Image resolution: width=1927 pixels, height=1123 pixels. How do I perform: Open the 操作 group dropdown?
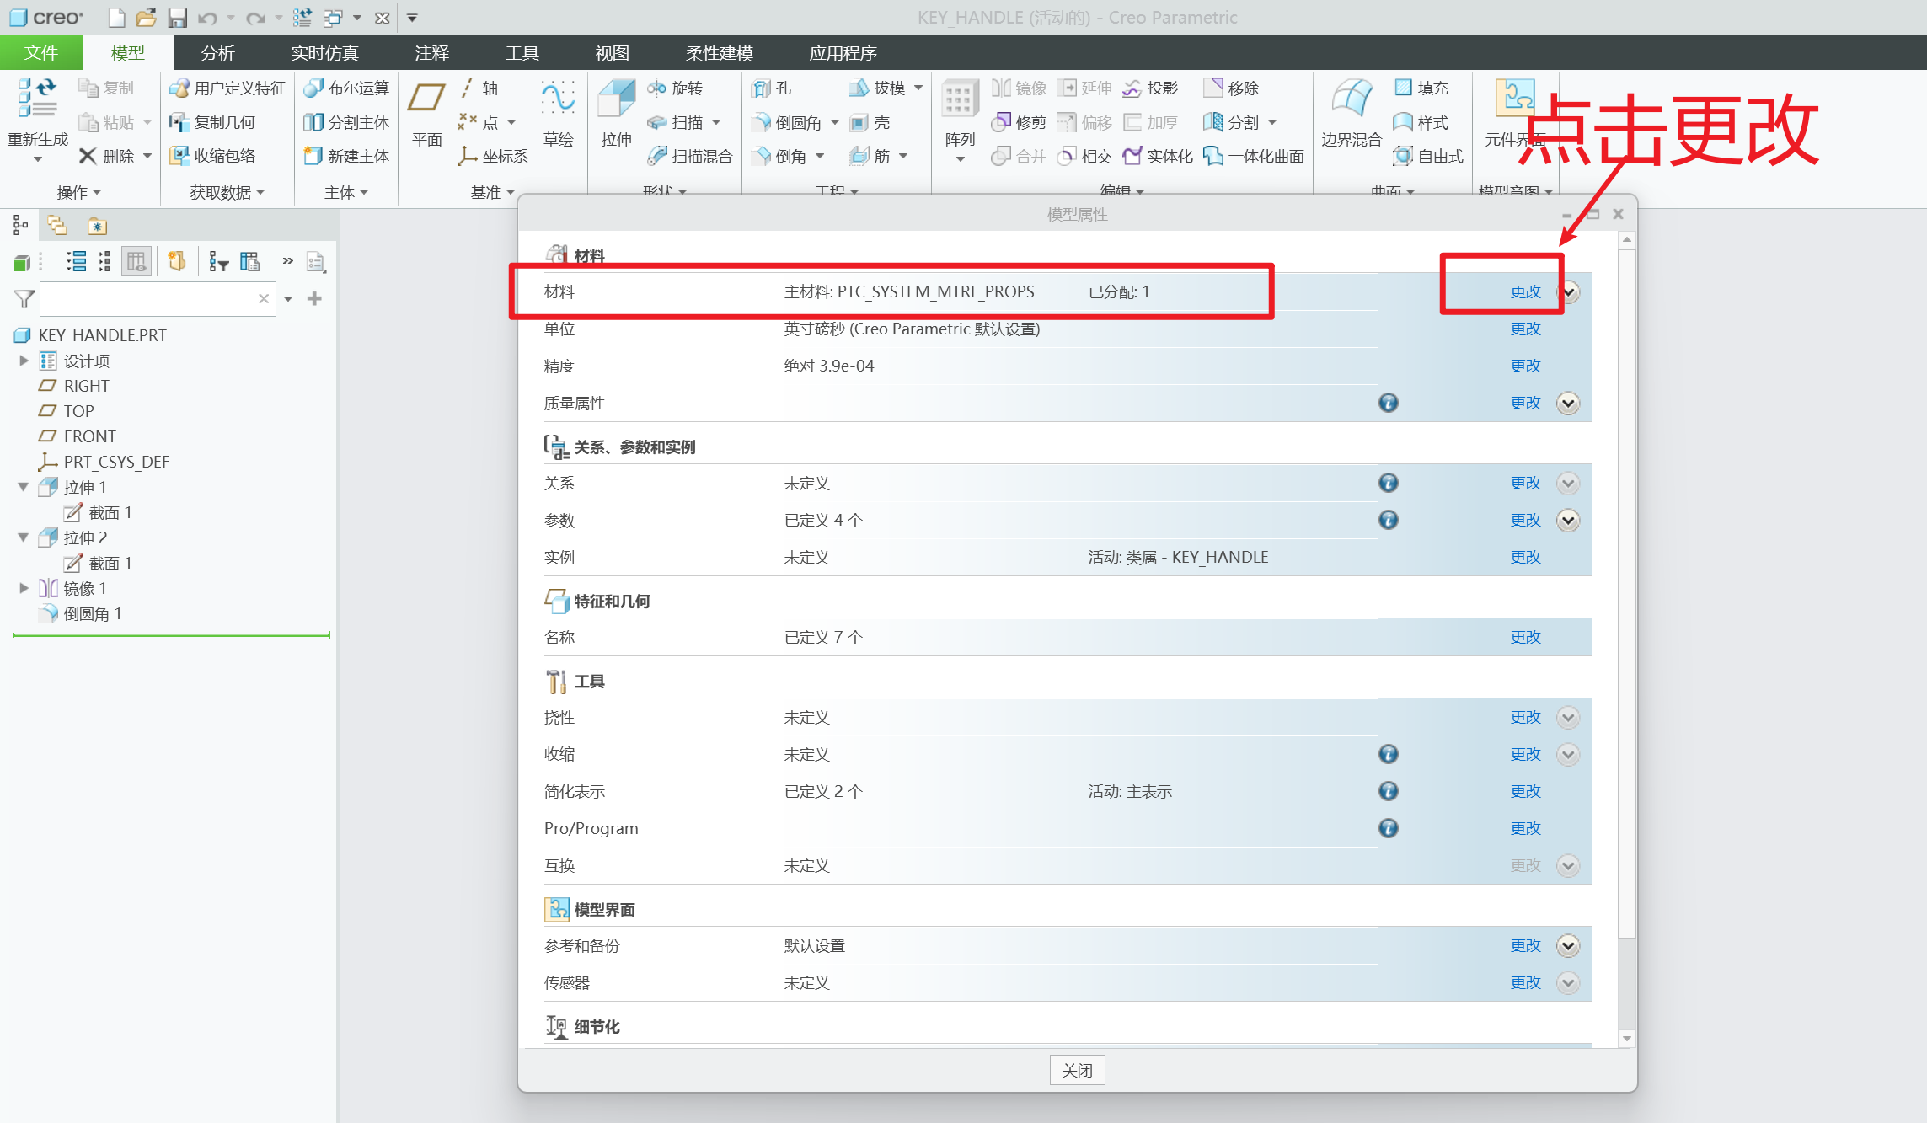pyautogui.click(x=79, y=193)
